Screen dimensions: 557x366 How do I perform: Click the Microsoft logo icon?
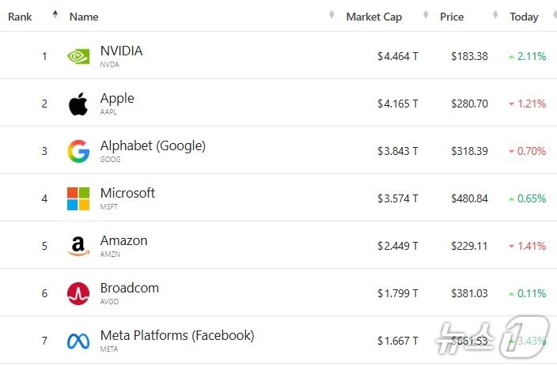click(78, 198)
